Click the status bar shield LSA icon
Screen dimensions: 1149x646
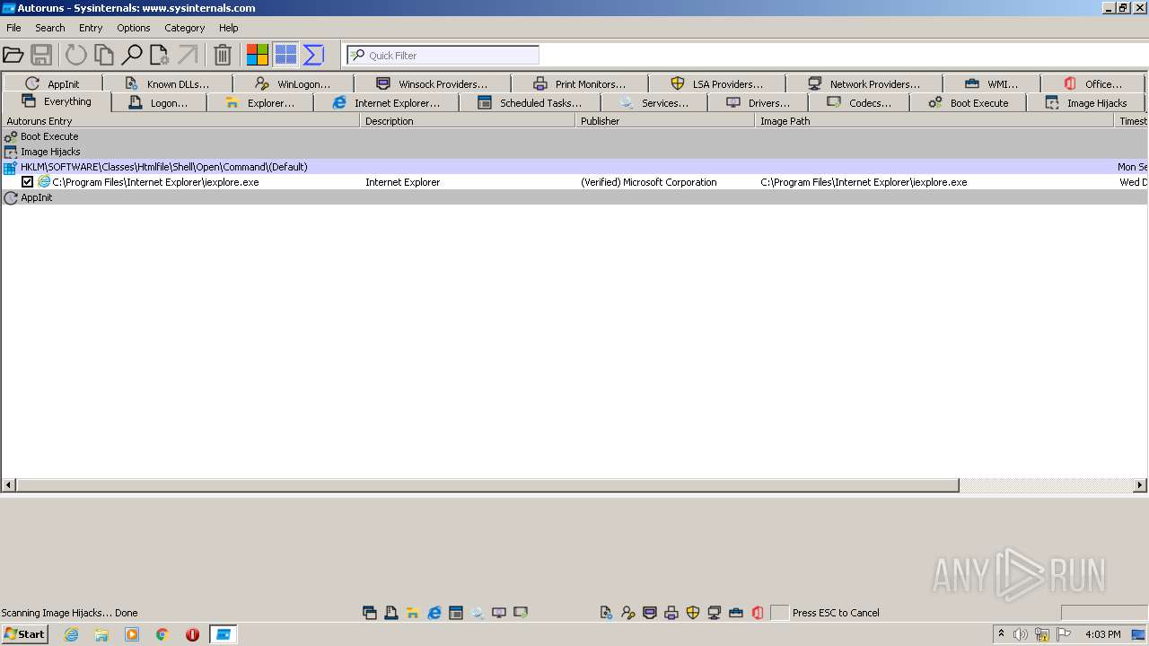[693, 613]
